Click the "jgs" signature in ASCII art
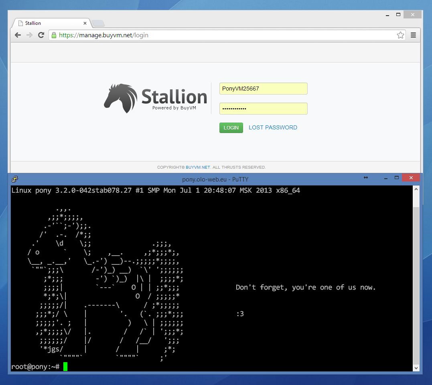Screen dimensions: 432x385 (x=53, y=349)
